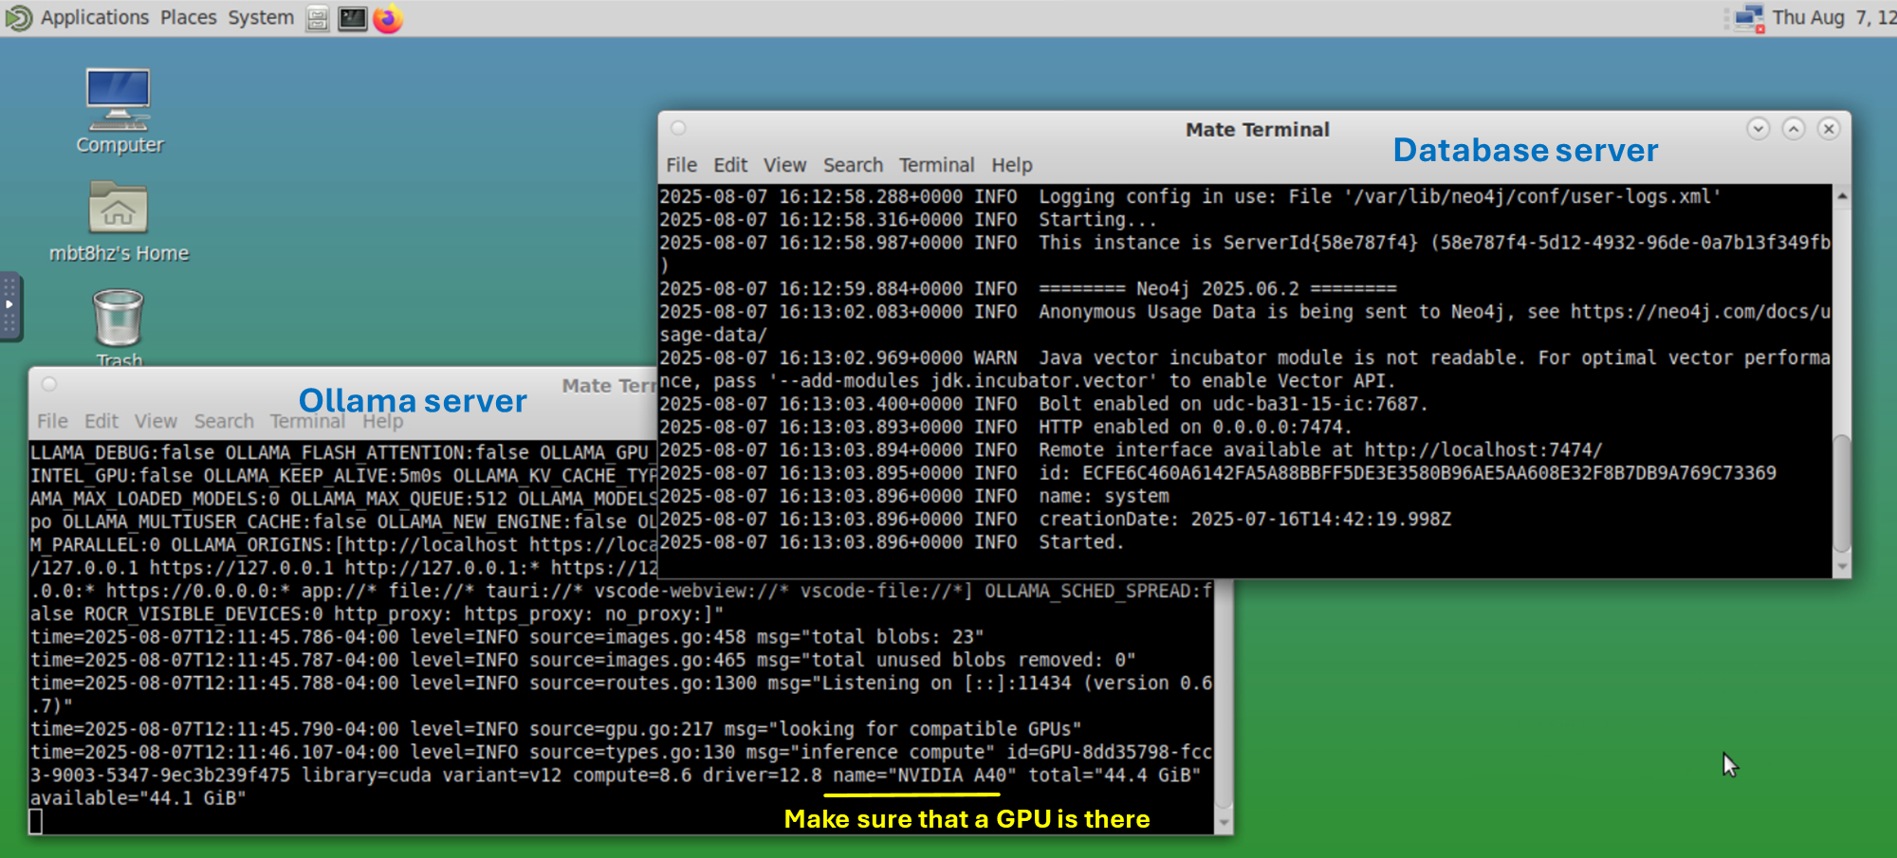Open File menu in Database server terminal
This screenshot has width=1897, height=858.
pyautogui.click(x=681, y=165)
